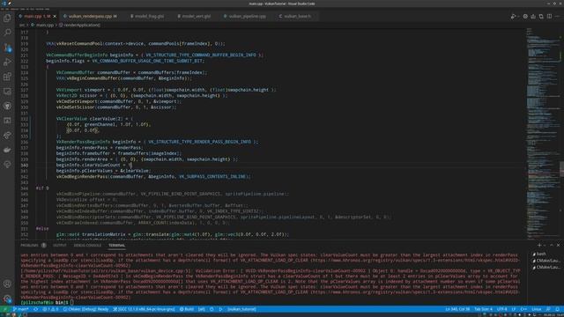Click the split editor icon in title bar
Screen dimensions: 564x317
coord(549,16)
